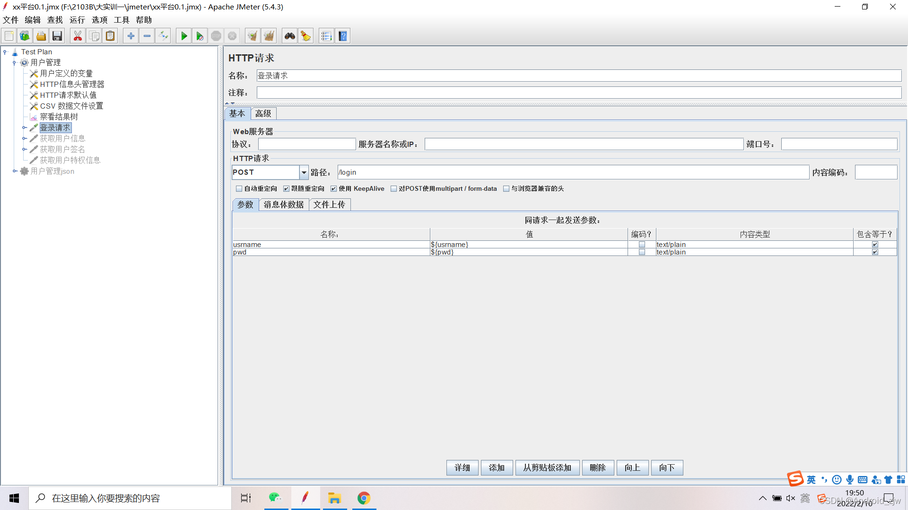Click Start no pauses icon
The image size is (908, 510).
pyautogui.click(x=200, y=36)
